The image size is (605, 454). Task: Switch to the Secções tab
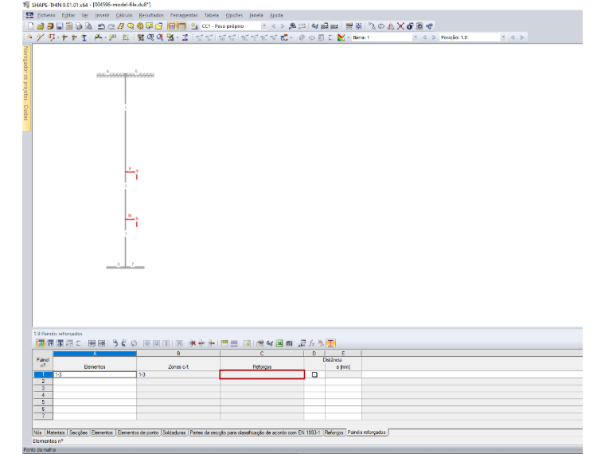[x=78, y=432]
